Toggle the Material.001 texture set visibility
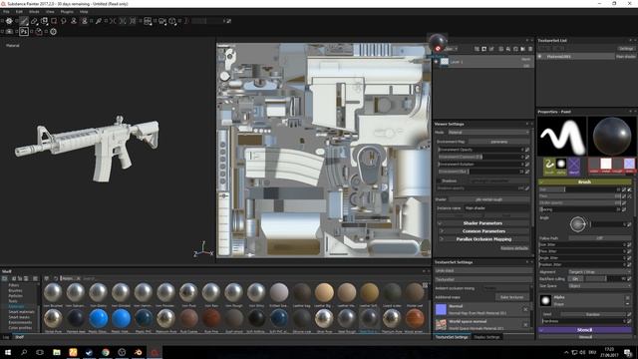This screenshot has height=359, width=638. (x=540, y=56)
